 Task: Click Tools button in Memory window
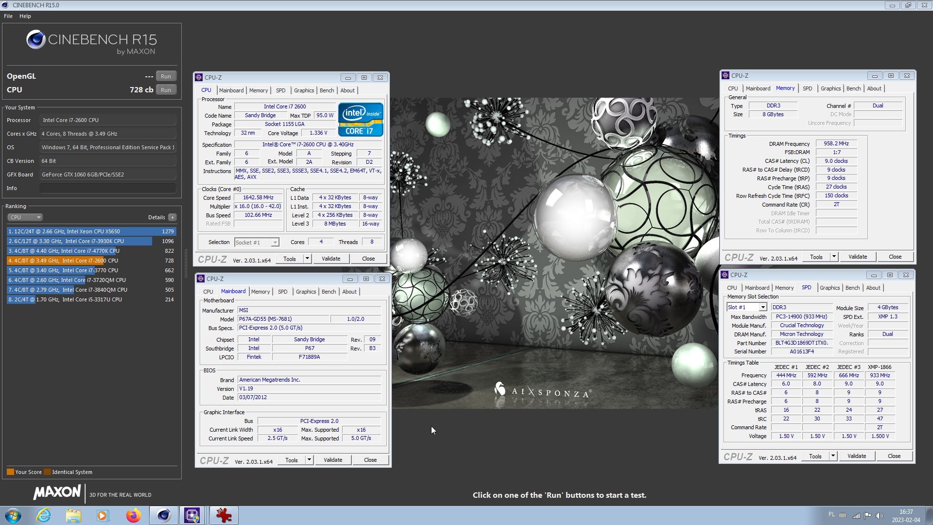click(x=816, y=257)
